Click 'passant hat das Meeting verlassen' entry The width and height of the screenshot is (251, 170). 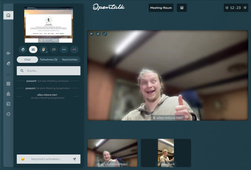(48, 81)
